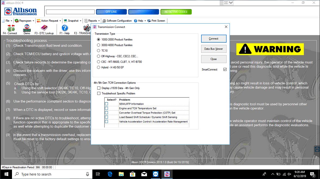320x179 pixels.
Task: Click the Print Screen toolbar item
Action: click(156, 21)
